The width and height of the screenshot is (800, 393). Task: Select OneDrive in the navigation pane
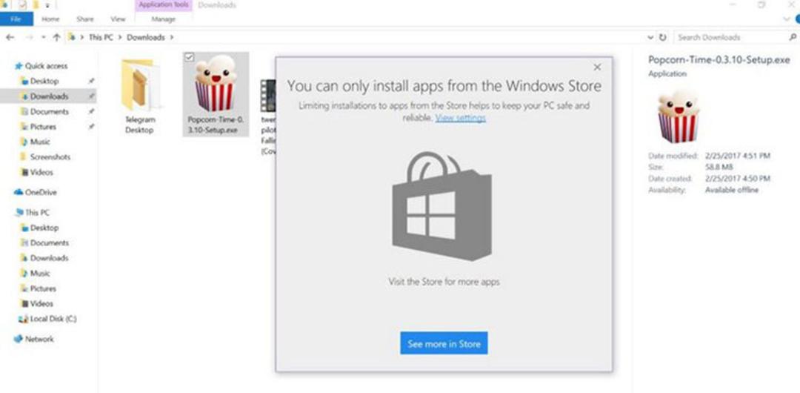40,192
